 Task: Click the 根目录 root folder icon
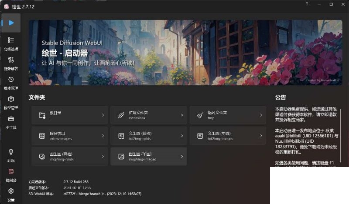(42, 115)
